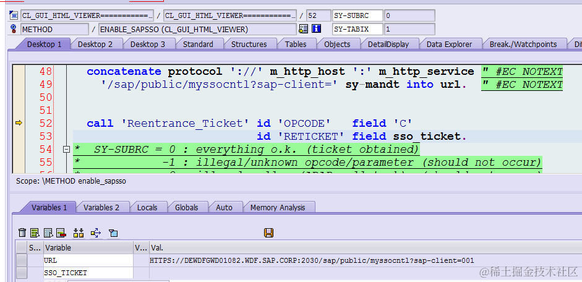Switch to the Desktop 2 tab
Screen dimensions: 582x282
pos(95,44)
